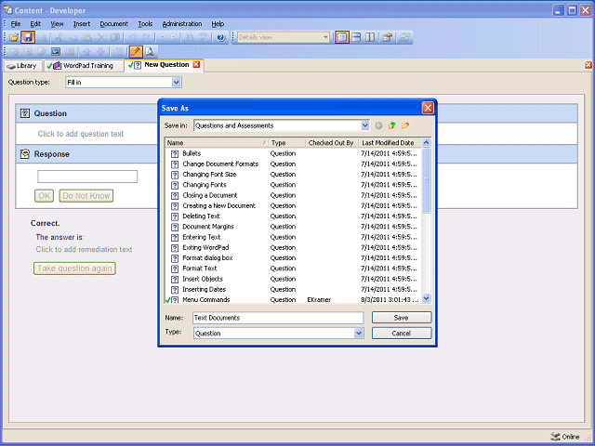
Task: Select the vertical split layout icon
Action: tap(370, 37)
